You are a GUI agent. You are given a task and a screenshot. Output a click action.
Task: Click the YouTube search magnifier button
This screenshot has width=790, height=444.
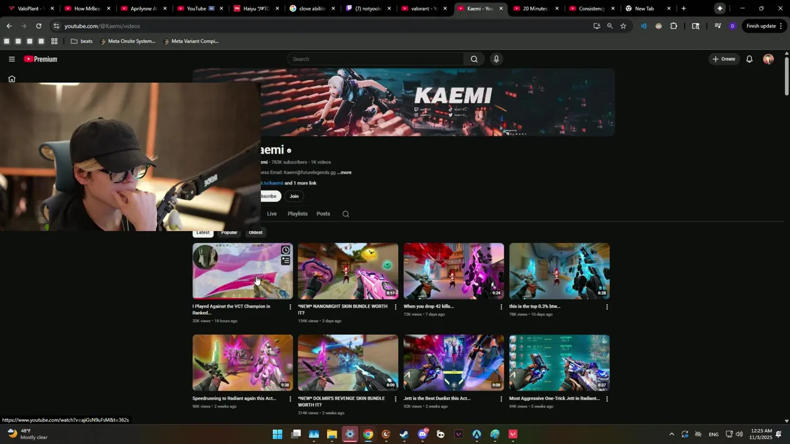pyautogui.click(x=474, y=59)
